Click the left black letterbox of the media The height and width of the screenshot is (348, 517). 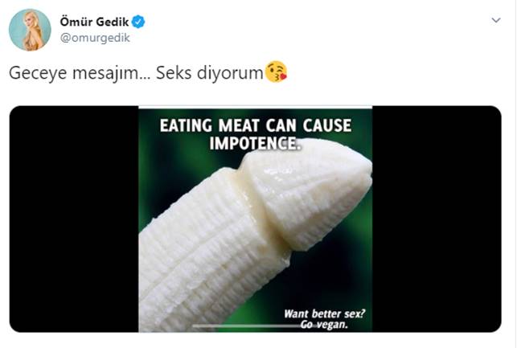(74, 219)
